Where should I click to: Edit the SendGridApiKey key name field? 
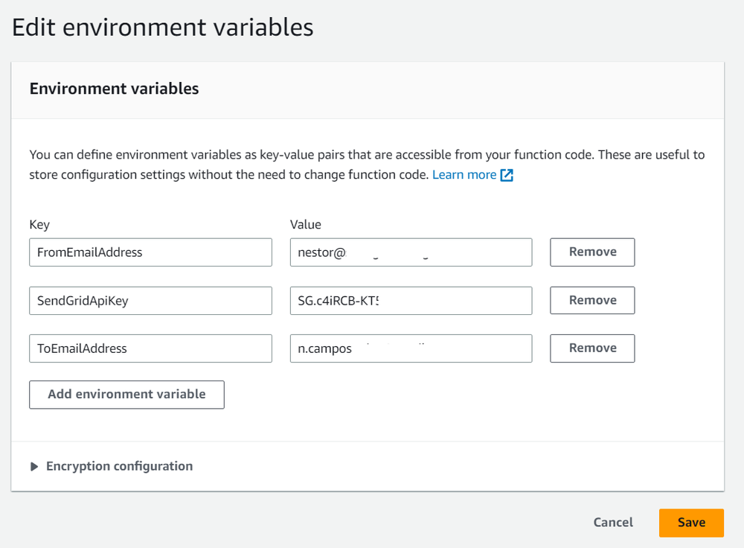point(150,300)
